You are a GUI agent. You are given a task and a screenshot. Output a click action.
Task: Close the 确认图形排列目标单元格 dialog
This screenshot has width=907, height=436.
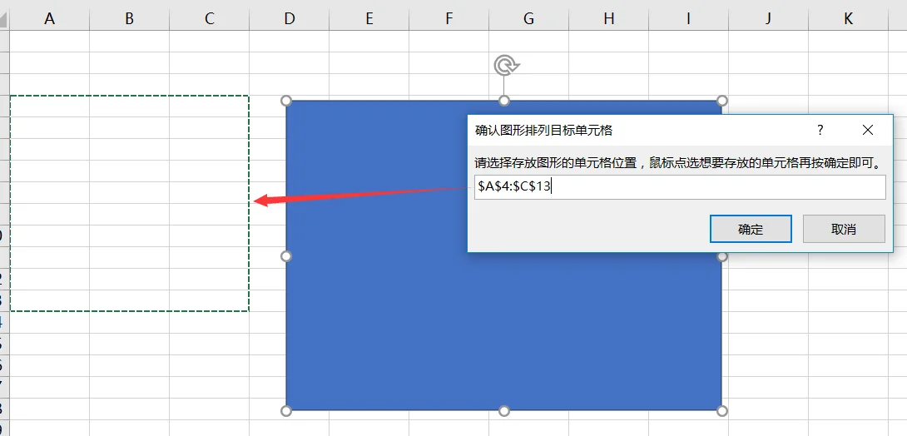pos(867,130)
